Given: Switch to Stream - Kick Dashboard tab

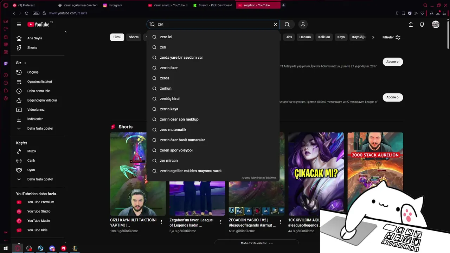Looking at the screenshot, I should coord(213,5).
